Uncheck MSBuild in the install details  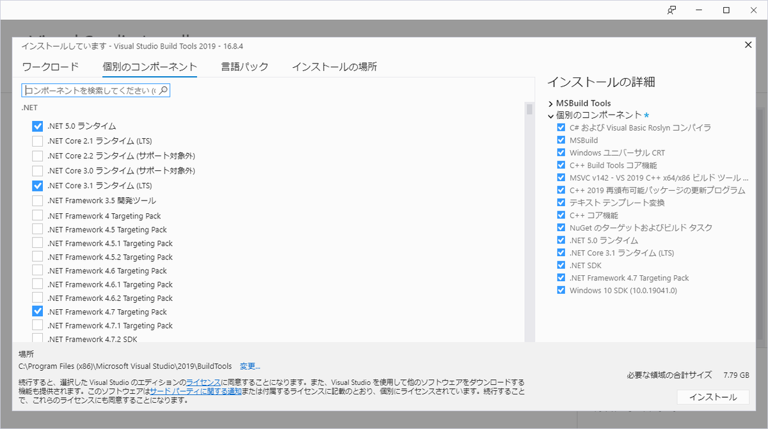561,140
